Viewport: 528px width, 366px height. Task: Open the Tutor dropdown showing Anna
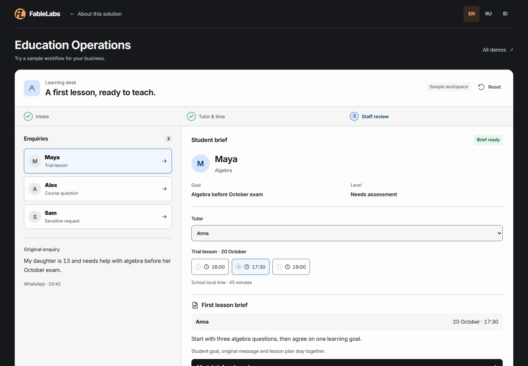pyautogui.click(x=347, y=233)
